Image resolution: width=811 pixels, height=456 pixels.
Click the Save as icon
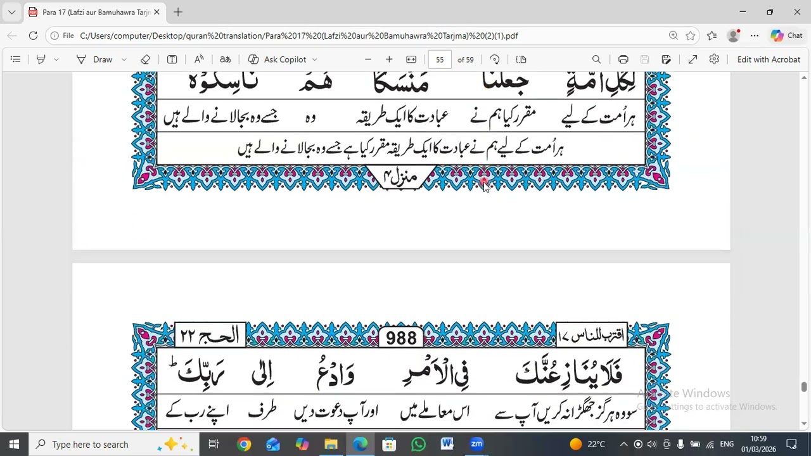pos(666,60)
